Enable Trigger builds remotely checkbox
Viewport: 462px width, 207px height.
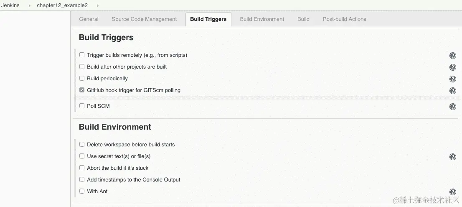click(82, 55)
